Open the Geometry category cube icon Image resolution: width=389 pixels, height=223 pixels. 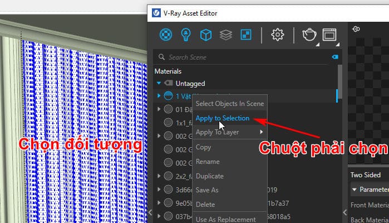(x=206, y=35)
